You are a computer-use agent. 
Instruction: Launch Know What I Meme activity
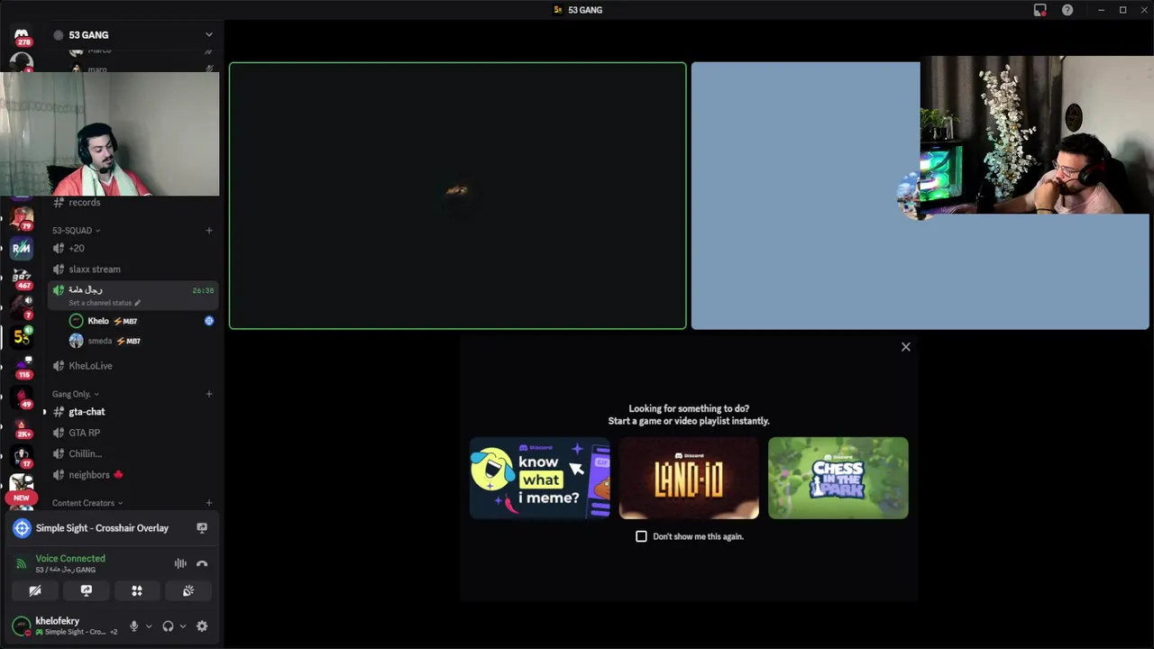540,478
